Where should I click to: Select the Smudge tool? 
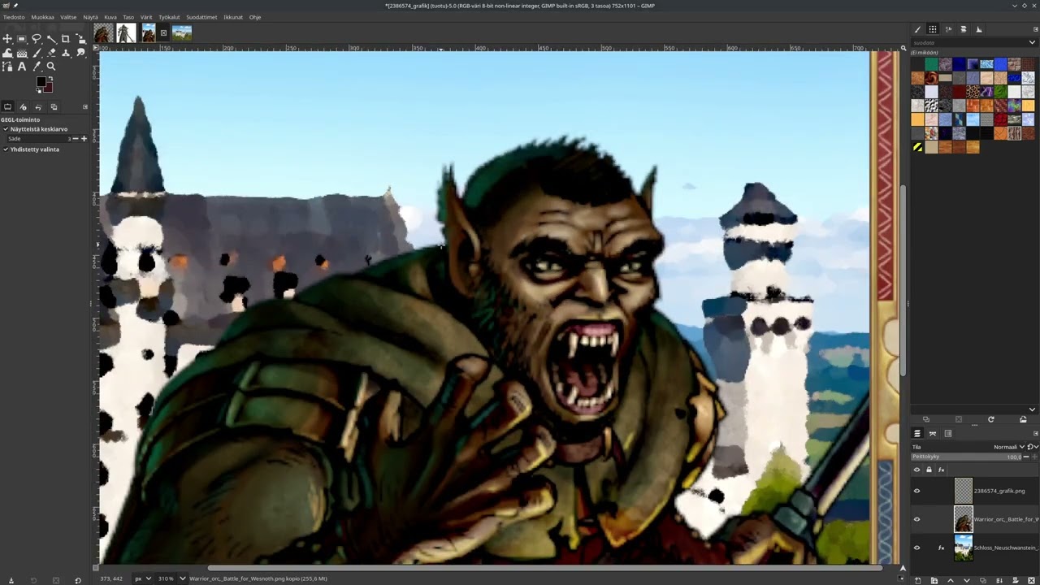pyautogui.click(x=81, y=53)
